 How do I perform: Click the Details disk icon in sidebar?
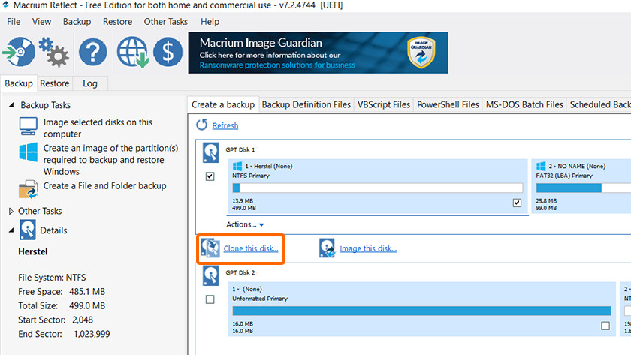pyautogui.click(x=28, y=230)
